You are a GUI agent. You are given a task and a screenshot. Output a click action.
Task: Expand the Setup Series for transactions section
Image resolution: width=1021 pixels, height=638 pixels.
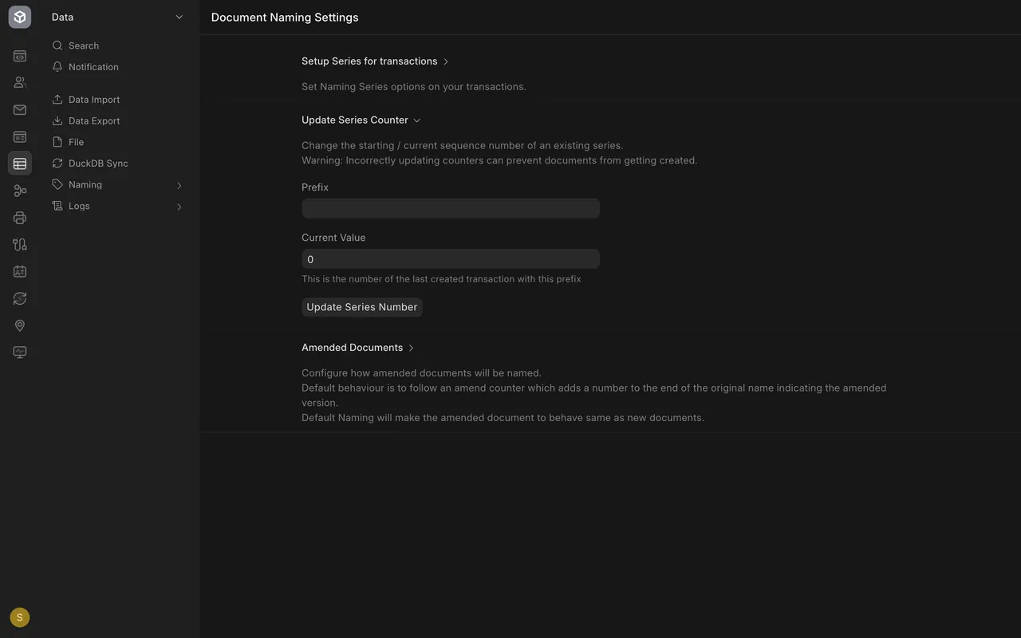(375, 61)
